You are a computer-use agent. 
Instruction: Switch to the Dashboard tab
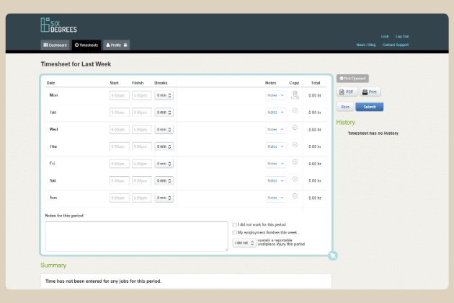point(55,45)
